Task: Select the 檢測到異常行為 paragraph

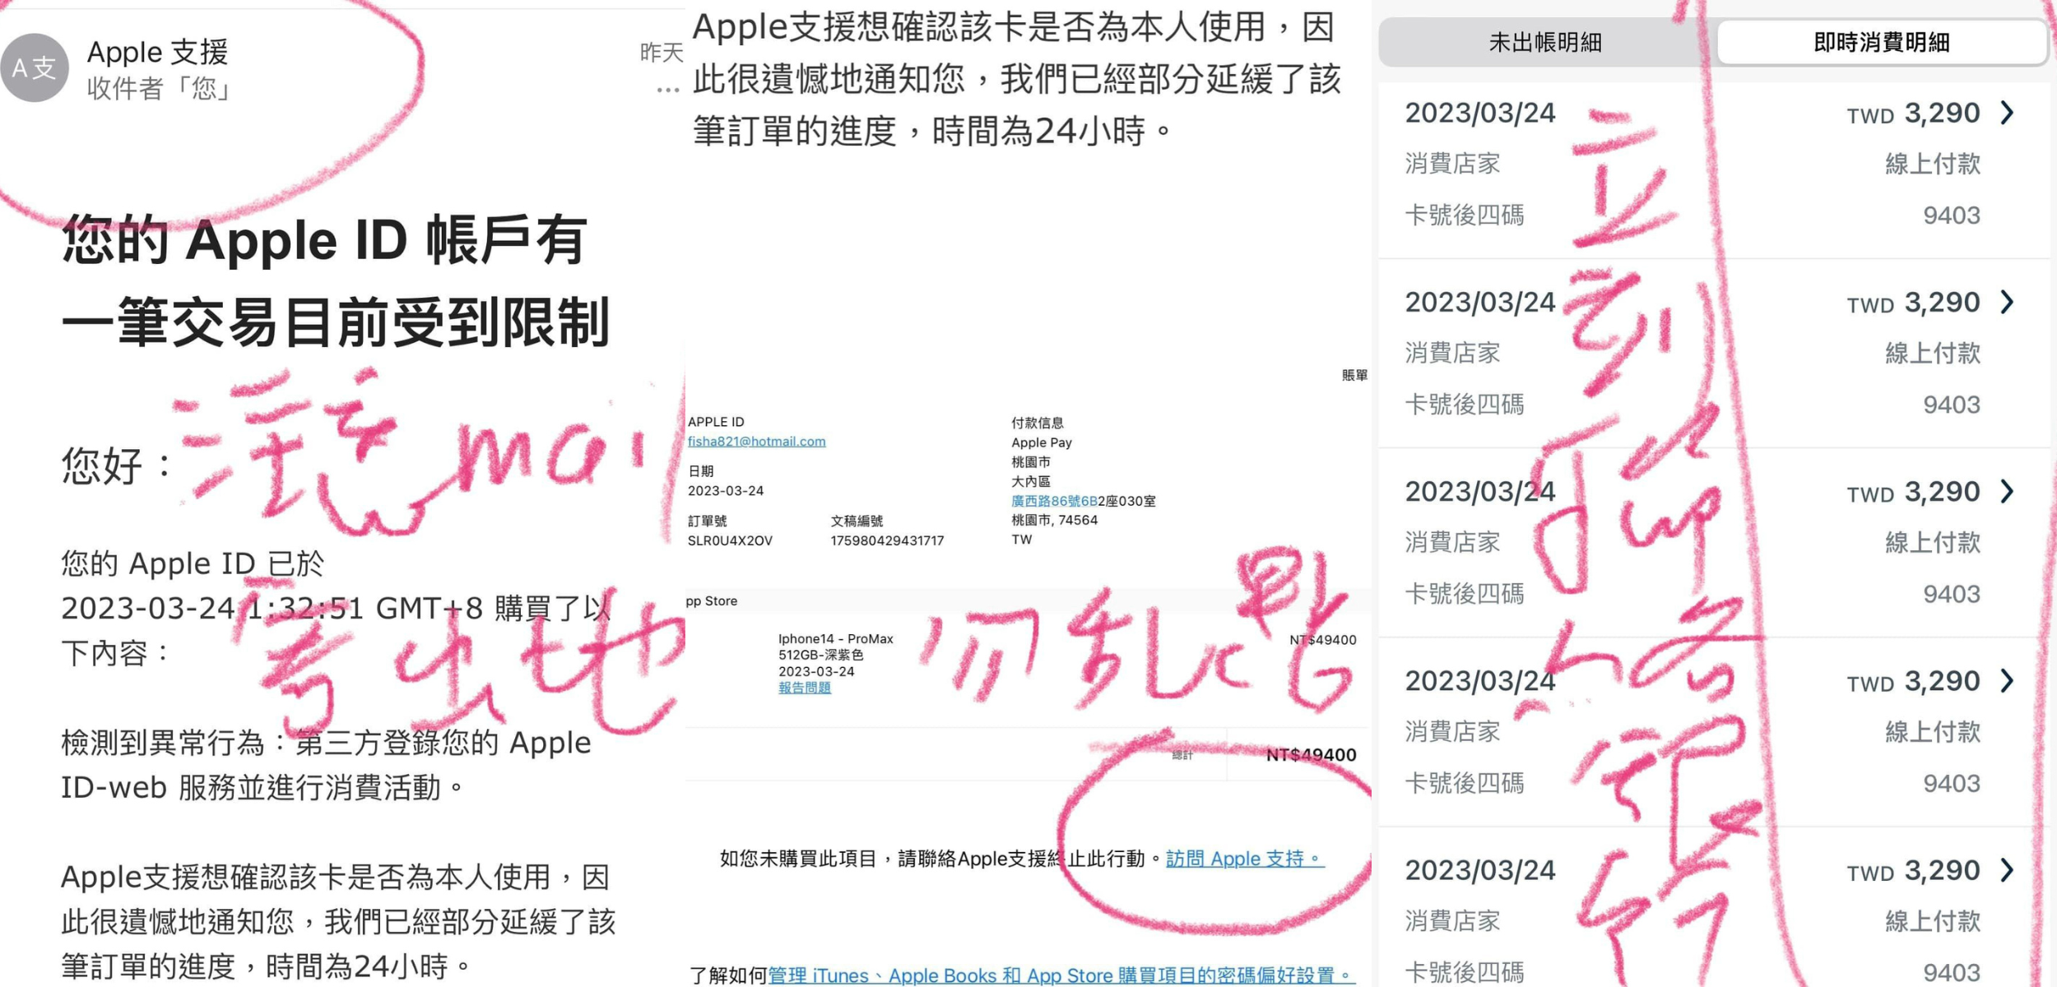Action: point(327,765)
